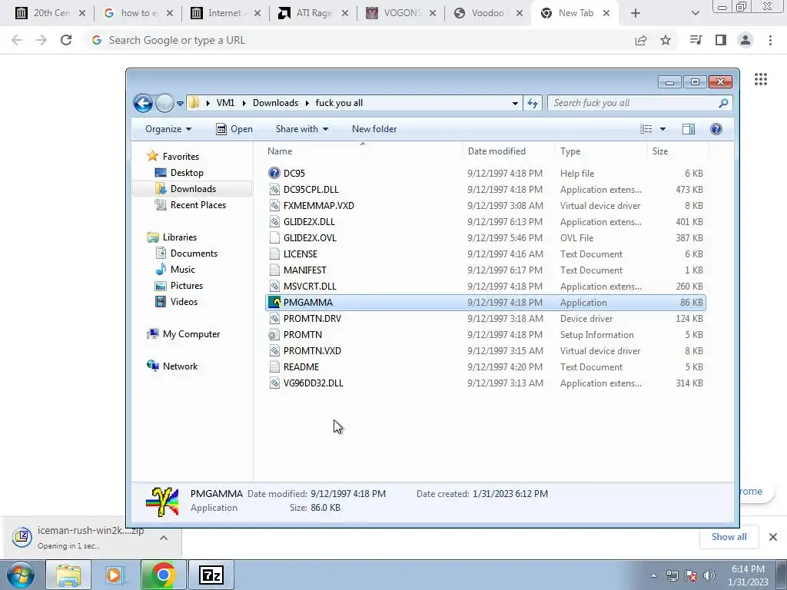Open Explorer help question mark icon
The height and width of the screenshot is (590, 787).
716,129
